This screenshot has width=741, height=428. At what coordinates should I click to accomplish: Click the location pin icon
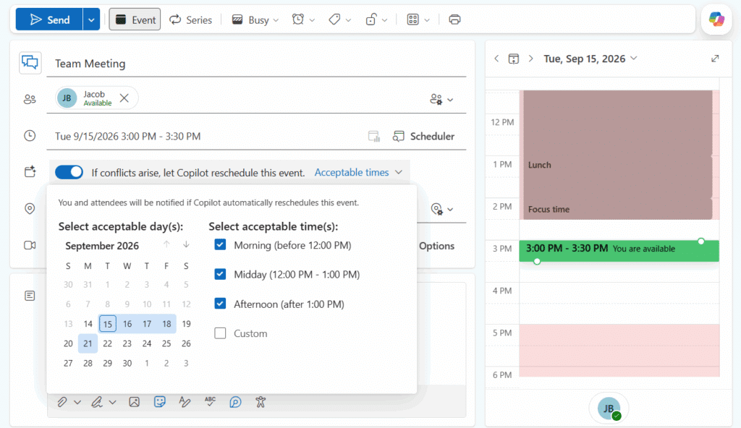point(30,208)
